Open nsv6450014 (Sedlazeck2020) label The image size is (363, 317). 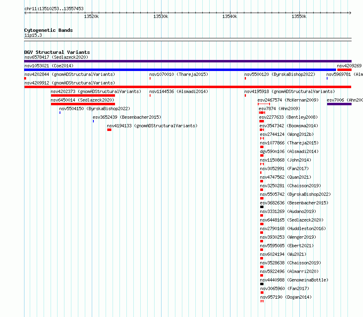point(82,100)
